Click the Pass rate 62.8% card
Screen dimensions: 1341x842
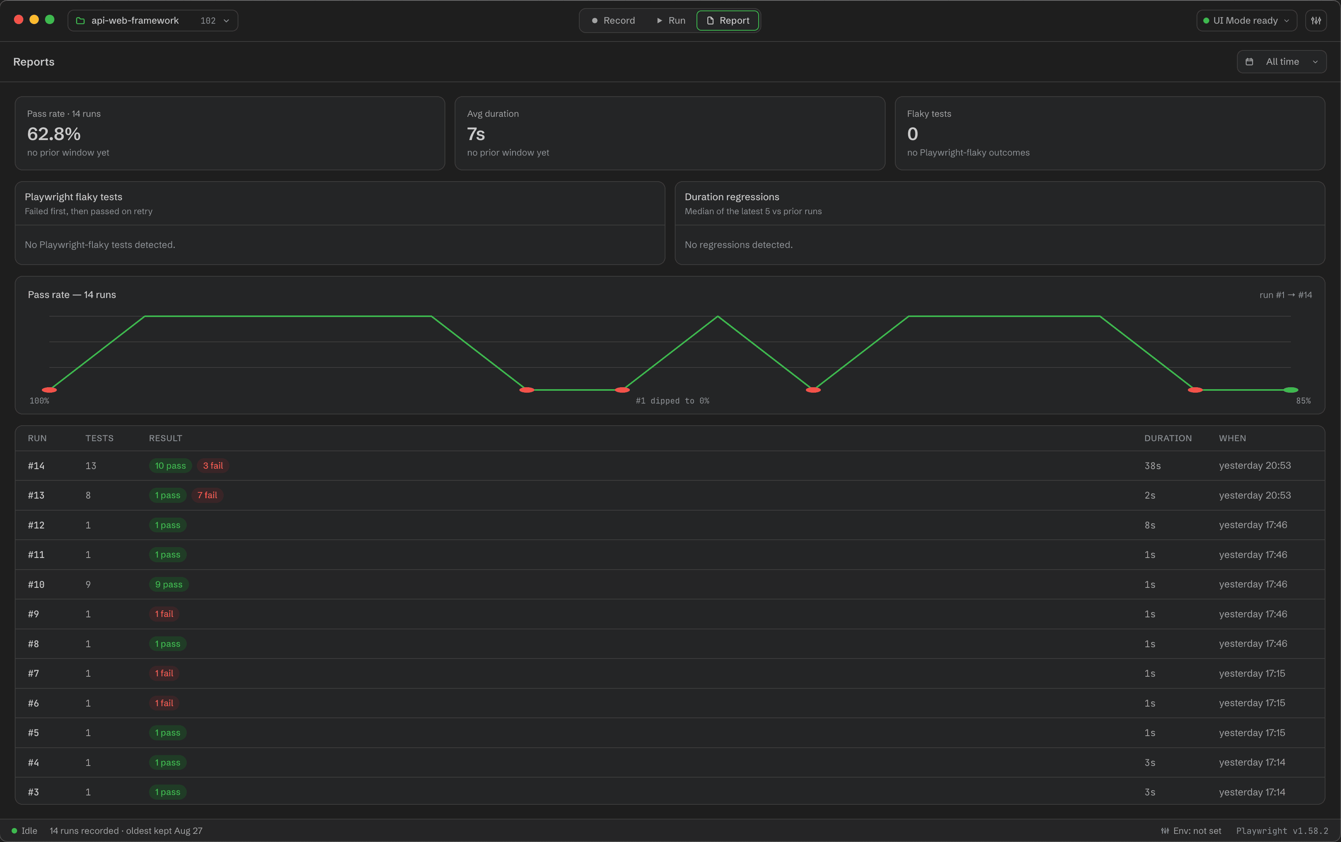click(x=230, y=133)
